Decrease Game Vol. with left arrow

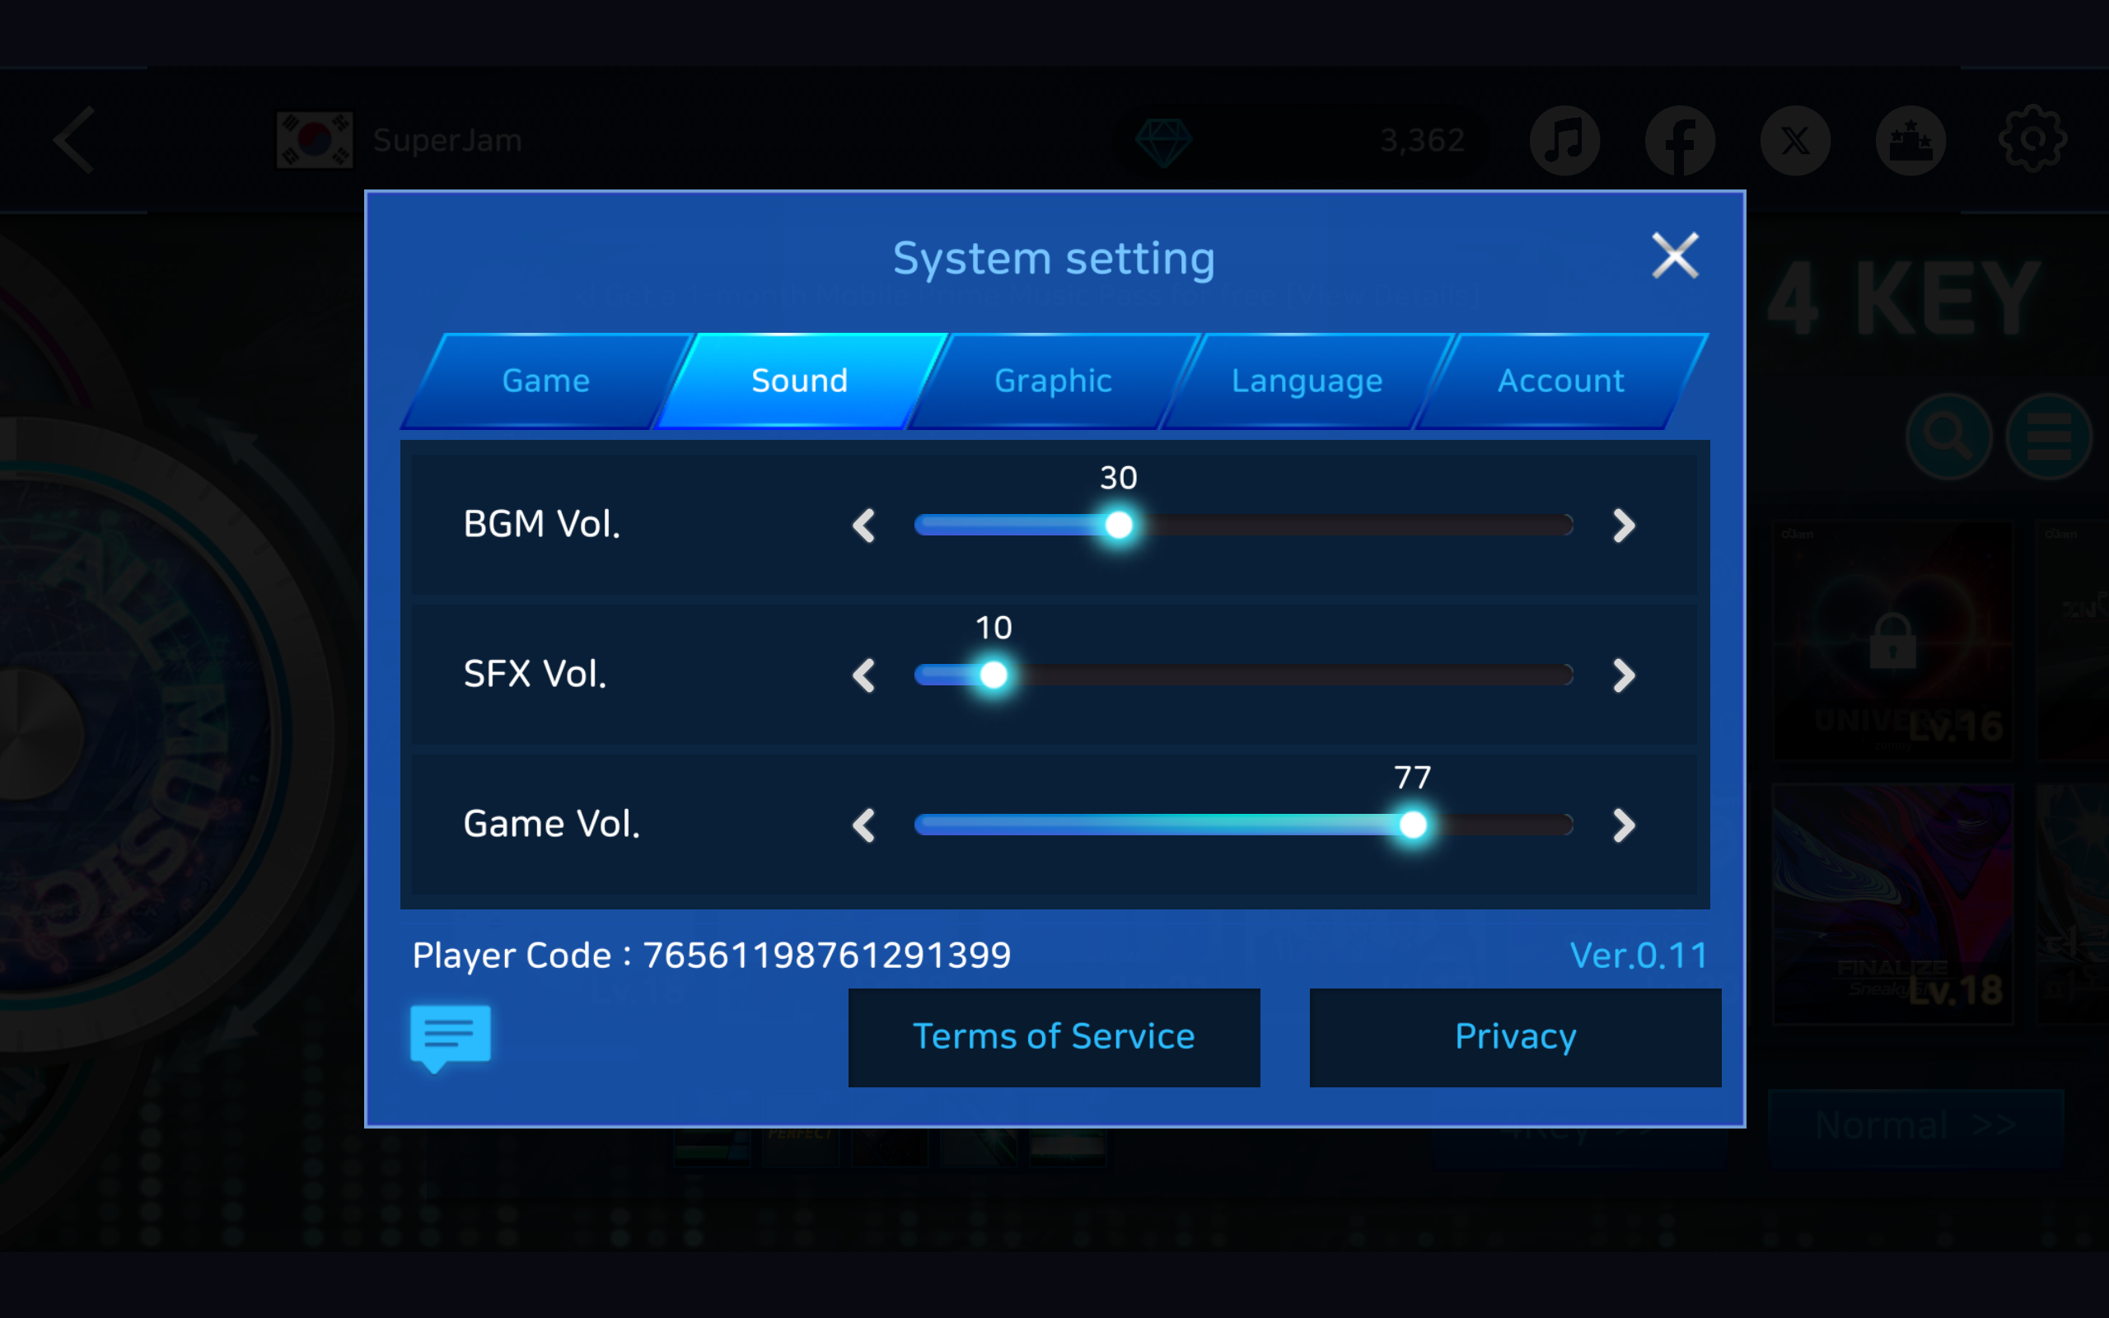(863, 825)
